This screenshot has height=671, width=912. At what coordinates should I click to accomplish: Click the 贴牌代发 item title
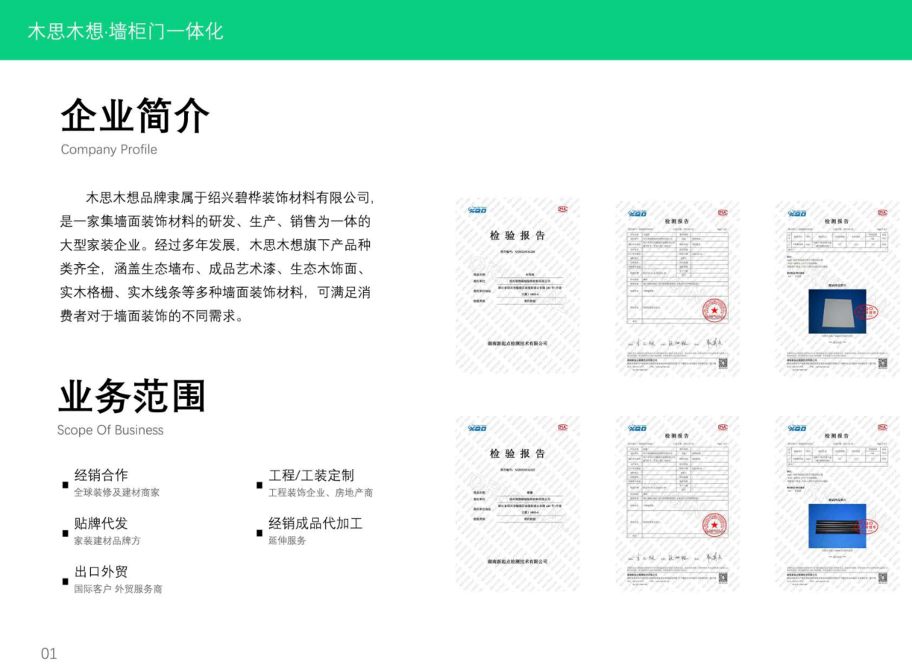point(101,523)
